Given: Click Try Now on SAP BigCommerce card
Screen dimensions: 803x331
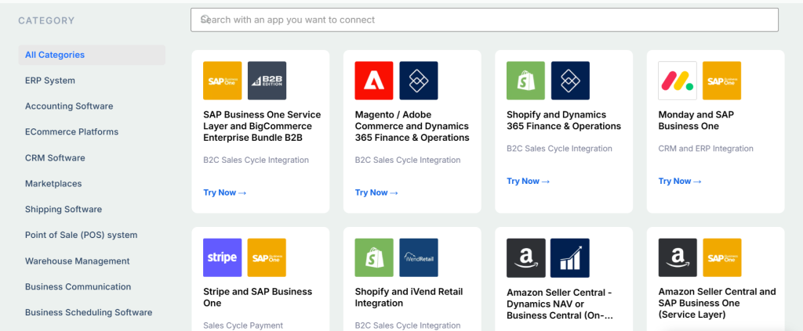Looking at the screenshot, I should tap(225, 192).
